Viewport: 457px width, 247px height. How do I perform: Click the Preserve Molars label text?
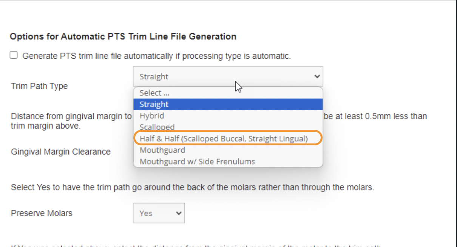42,213
